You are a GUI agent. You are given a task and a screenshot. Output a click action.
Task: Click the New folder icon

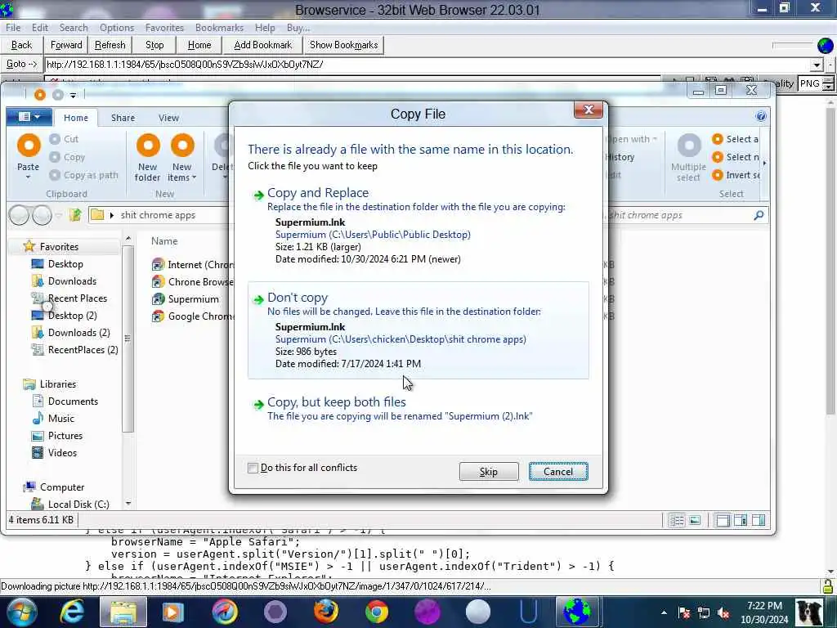pyautogui.click(x=148, y=146)
